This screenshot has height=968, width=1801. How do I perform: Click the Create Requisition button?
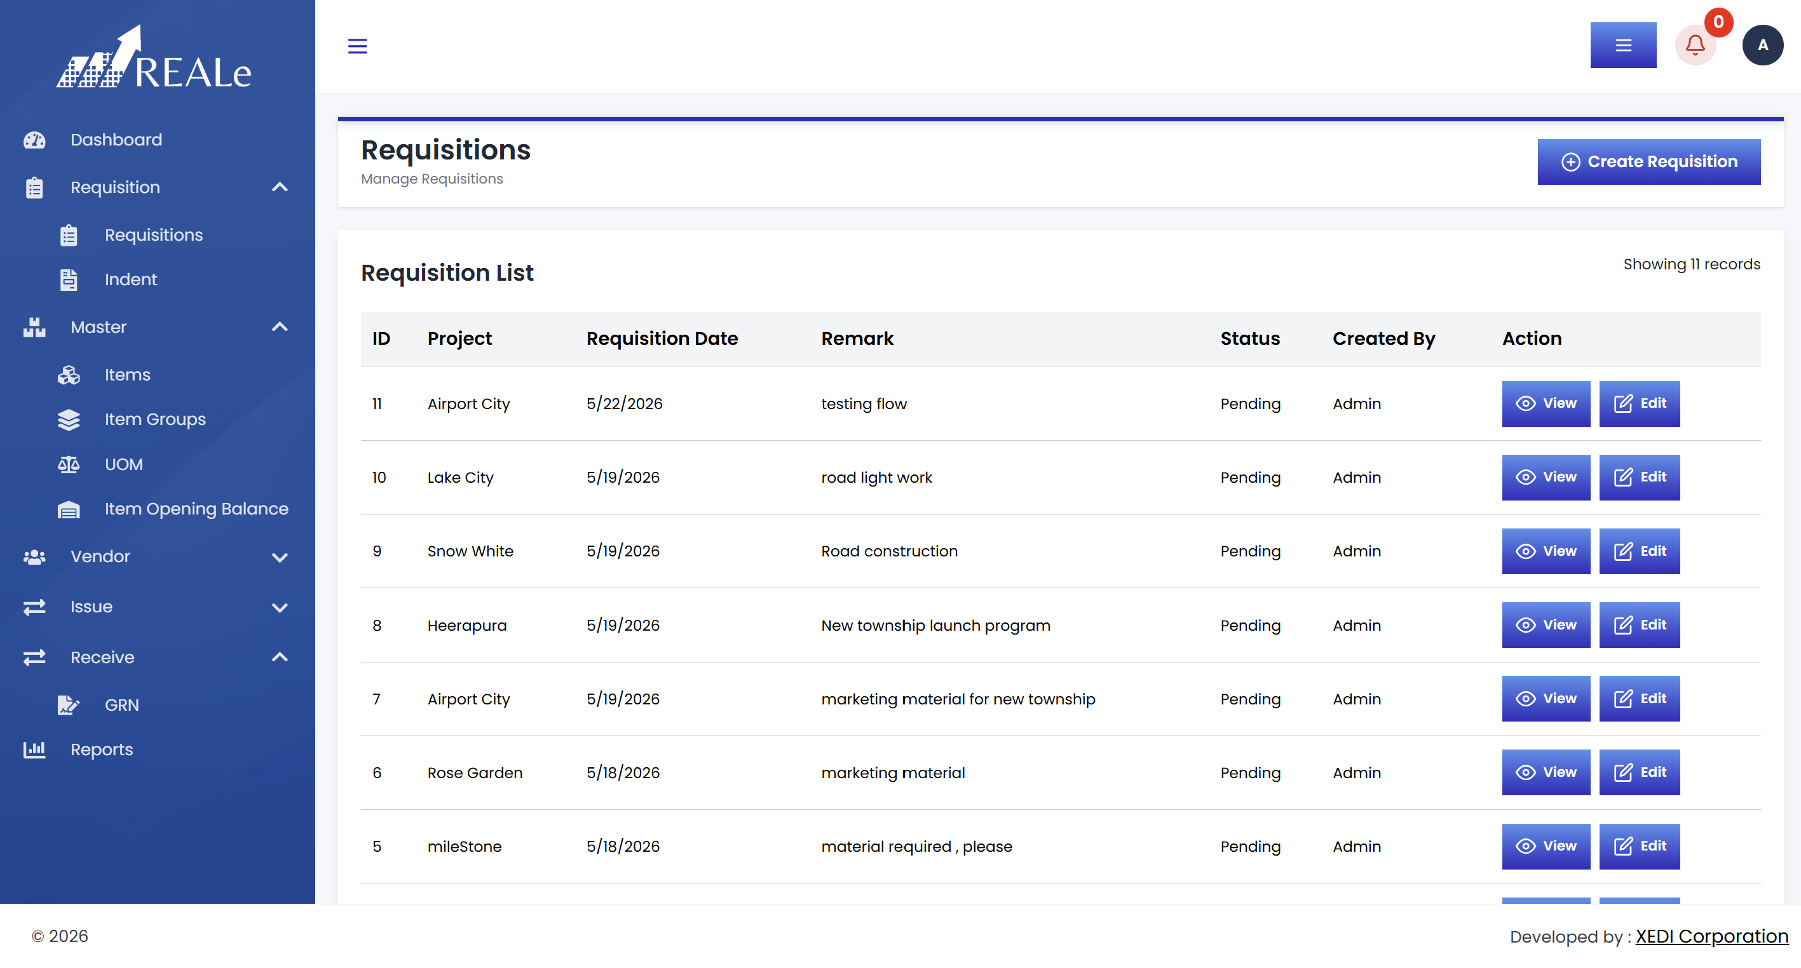[1648, 161]
